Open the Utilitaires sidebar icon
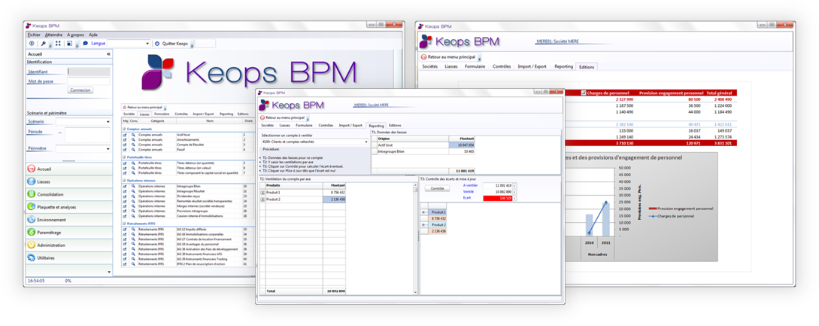 pyautogui.click(x=32, y=257)
